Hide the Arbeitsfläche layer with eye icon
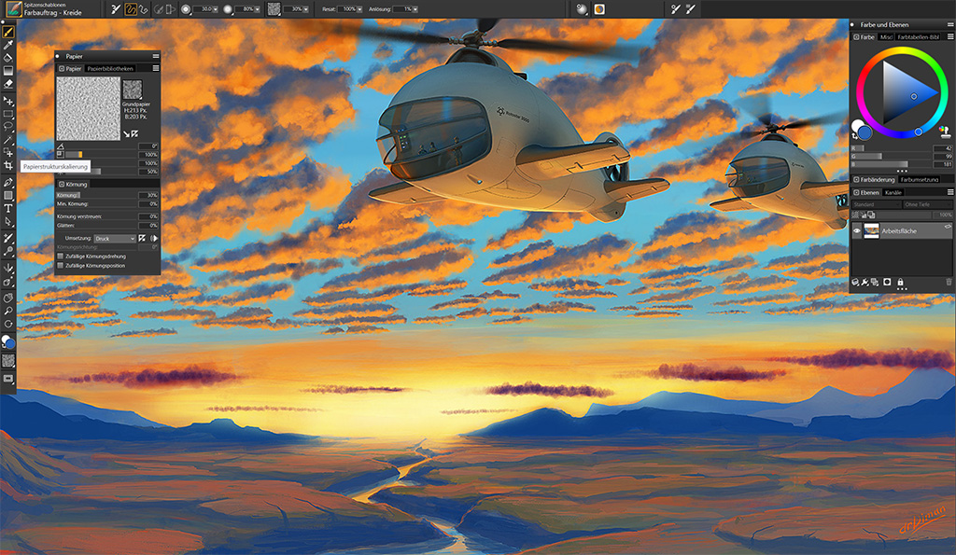The height and width of the screenshot is (555, 956). 857,231
